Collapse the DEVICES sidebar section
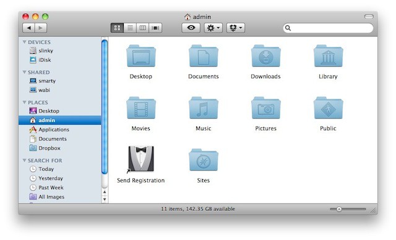 [25, 42]
